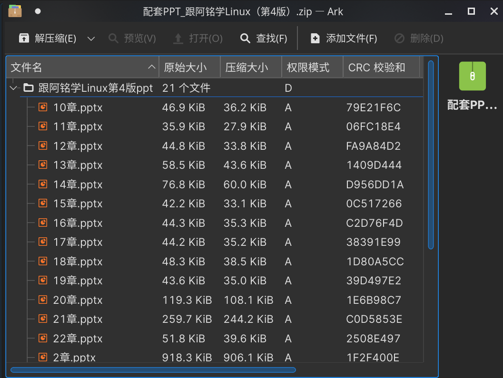The width and height of the screenshot is (503, 378).
Task: Click the add files (添加文件) icon
Action: click(315, 39)
